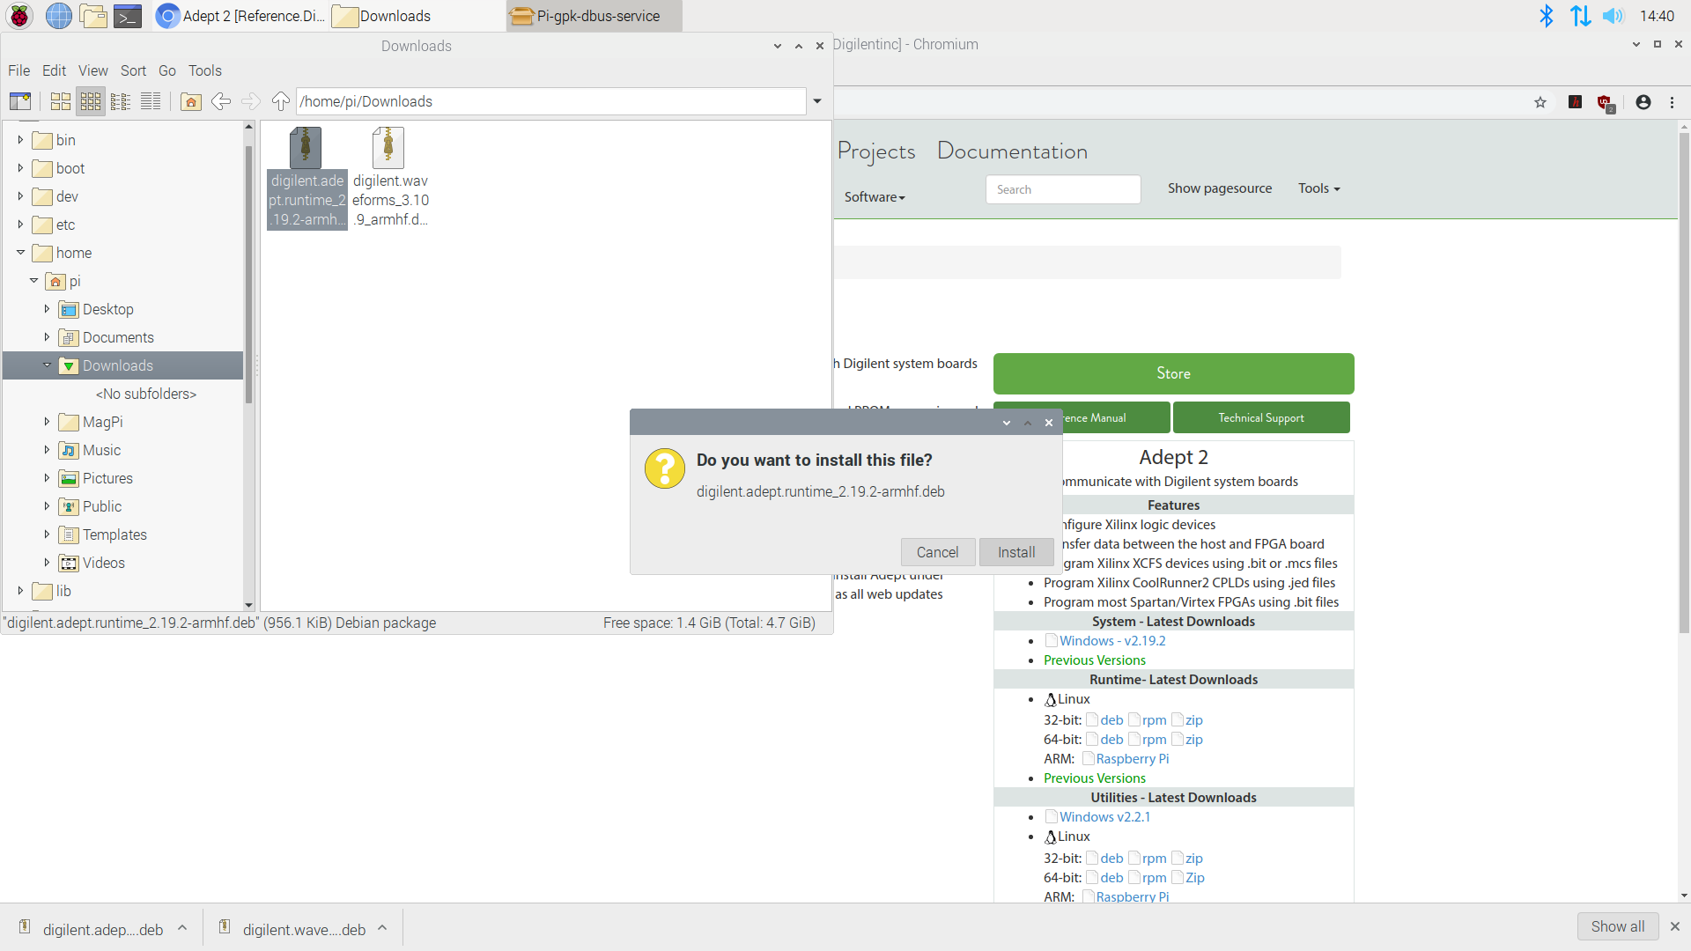Collapse the Downloads tree node
This screenshot has height=951, width=1691.
point(47,365)
